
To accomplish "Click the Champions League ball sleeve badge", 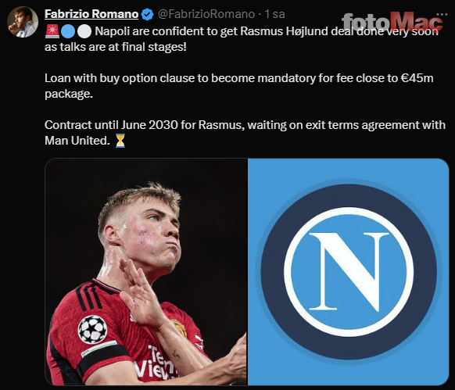I will (92, 329).
